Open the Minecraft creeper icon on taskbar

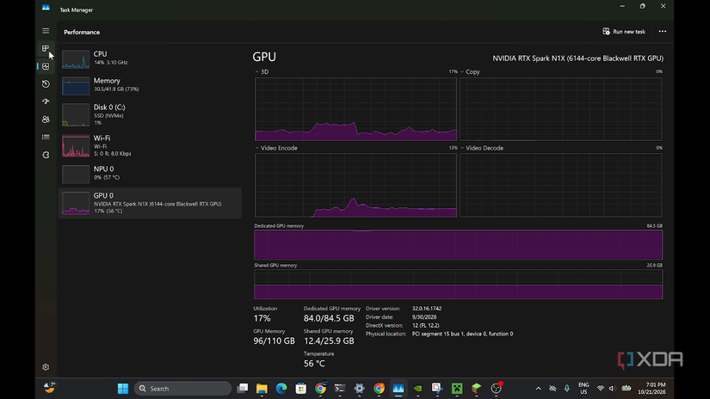point(457,389)
